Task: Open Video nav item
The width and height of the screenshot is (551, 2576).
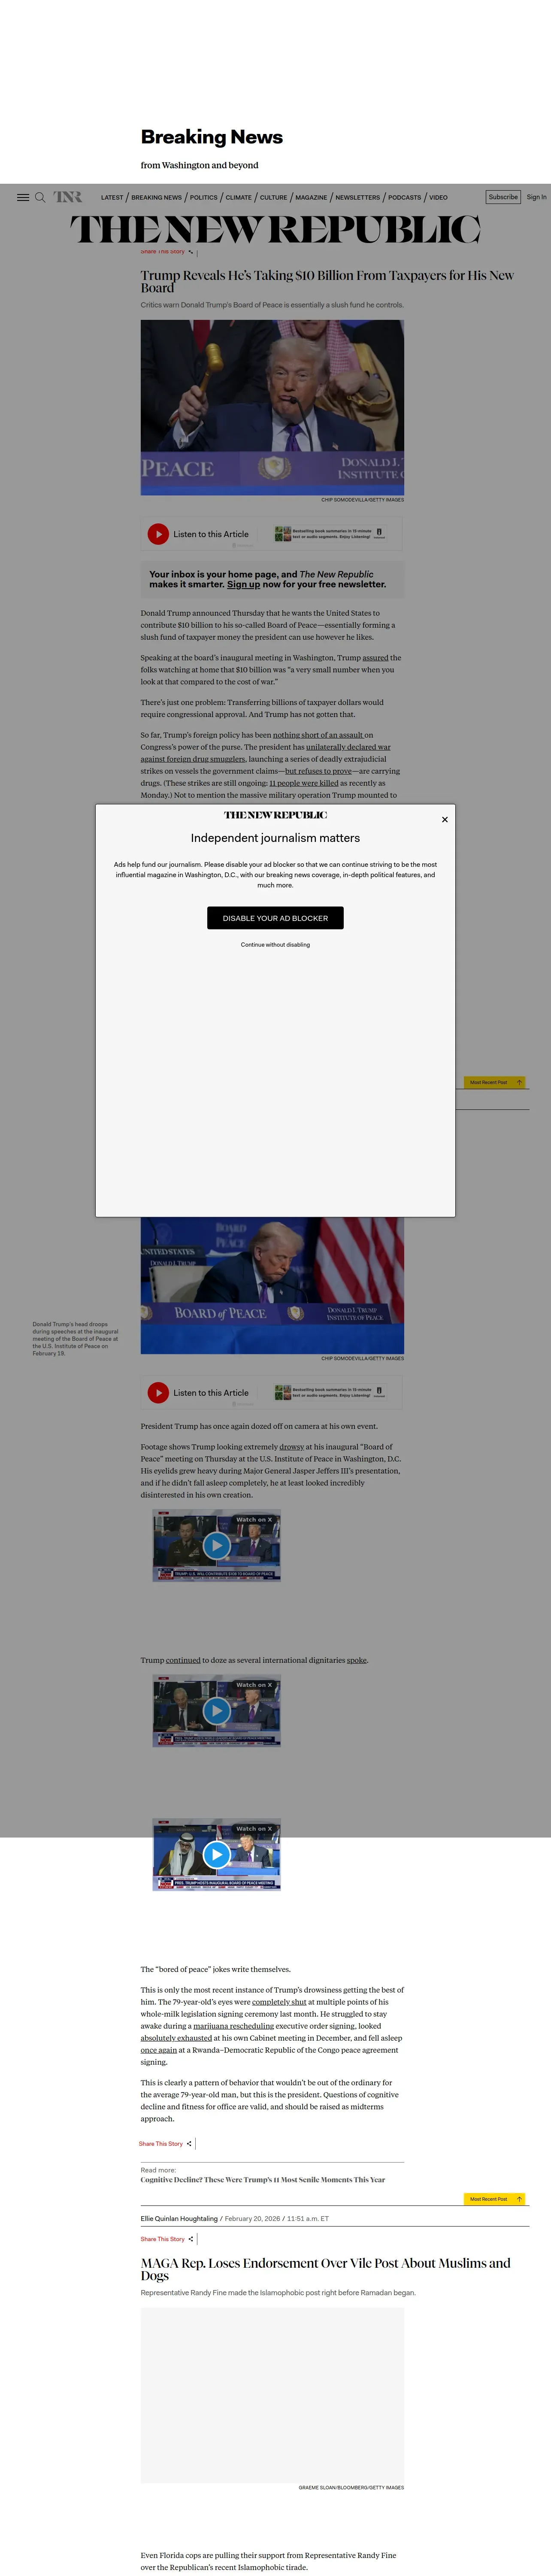Action: click(438, 197)
